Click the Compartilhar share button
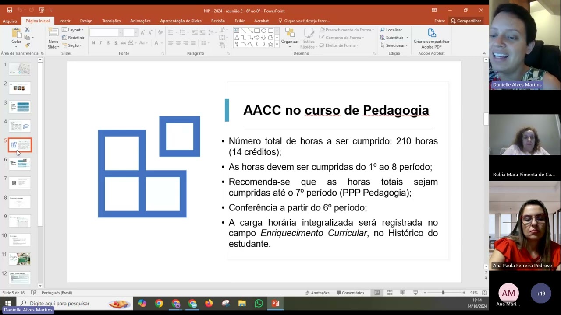This screenshot has width=561, height=315. click(465, 21)
